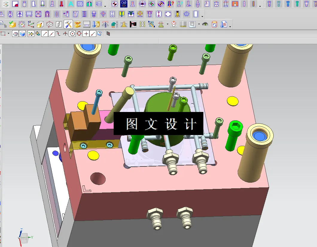Click the circle with center point tool

pyautogui.click(x=72, y=34)
